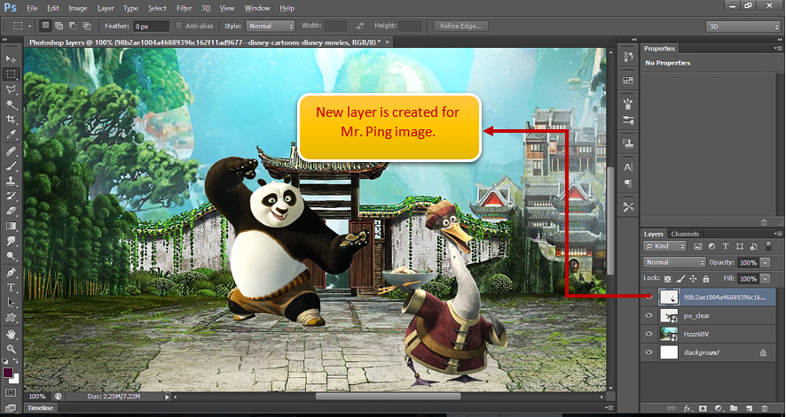
Task: Open the Properties panel options menu
Action: tap(778, 49)
